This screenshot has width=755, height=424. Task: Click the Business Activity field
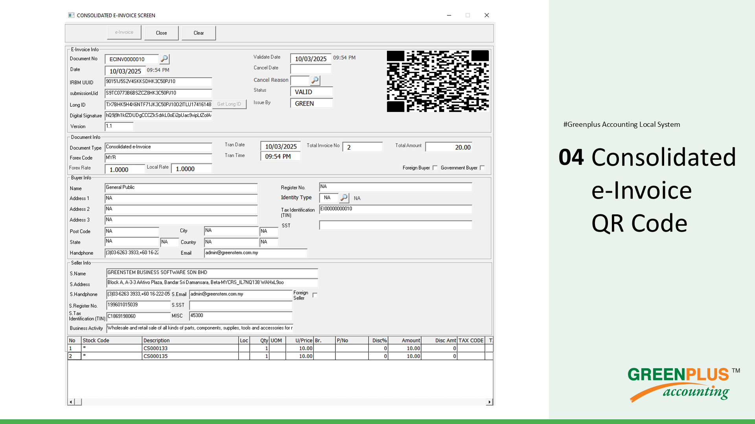click(200, 328)
